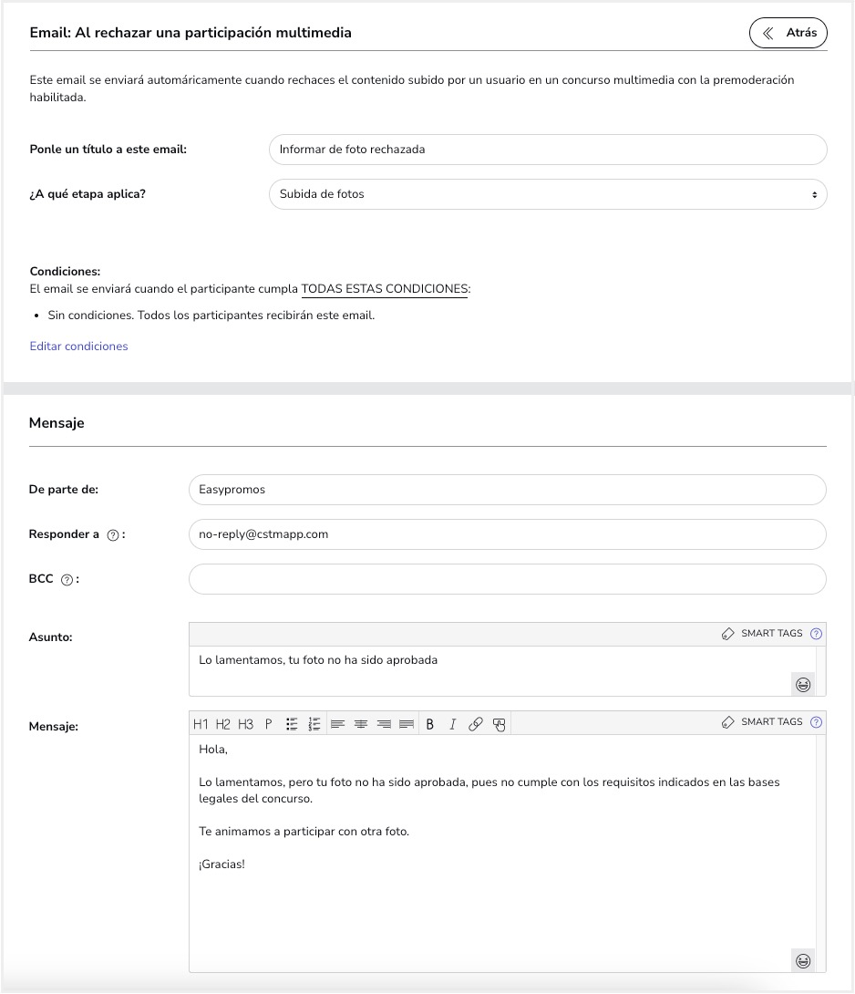Open Smart Tags for the Mensaje editor
The height and width of the screenshot is (994, 855).
(x=762, y=722)
